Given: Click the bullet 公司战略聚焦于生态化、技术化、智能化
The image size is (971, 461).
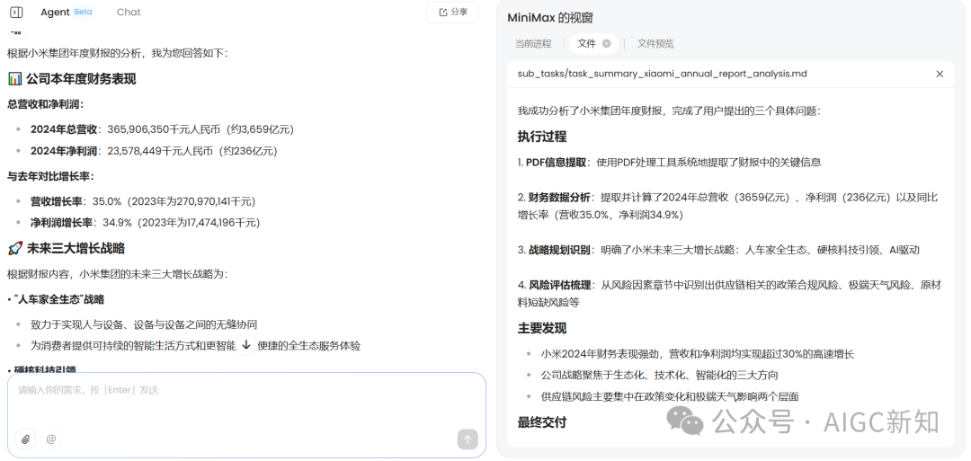Looking at the screenshot, I should [659, 375].
